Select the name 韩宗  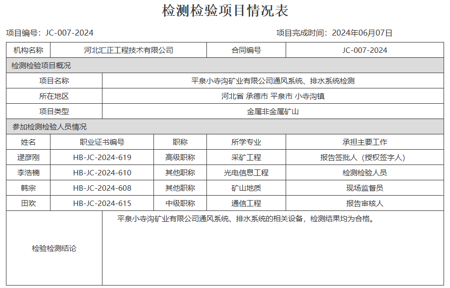[x=28, y=188]
